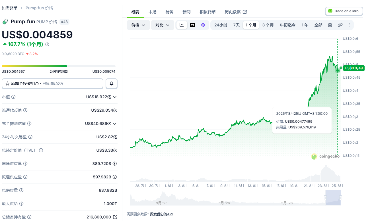Set chart range to 全部
The height and width of the screenshot is (221, 370).
coord(318,25)
